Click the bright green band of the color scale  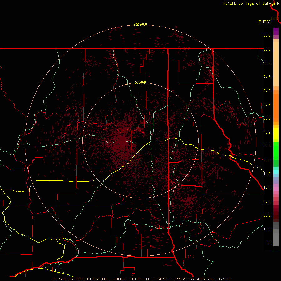pos(276,151)
